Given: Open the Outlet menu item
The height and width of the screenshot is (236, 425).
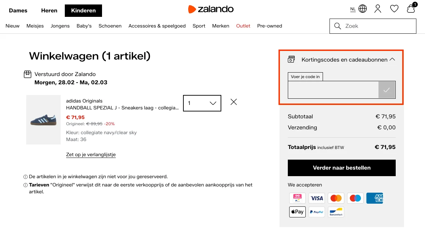Looking at the screenshot, I should coord(243,26).
